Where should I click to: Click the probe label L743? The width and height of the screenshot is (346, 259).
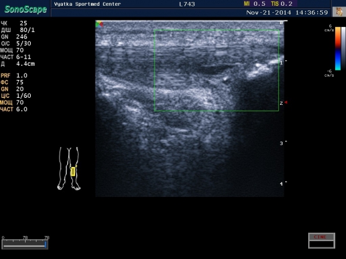186,4
